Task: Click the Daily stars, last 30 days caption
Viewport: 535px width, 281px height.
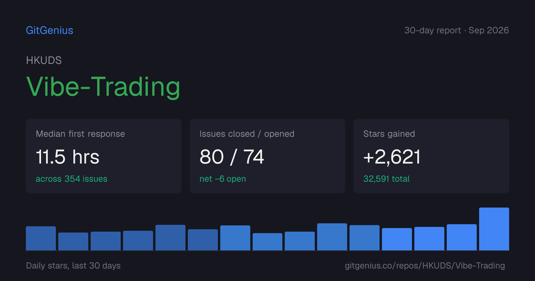Action: coord(73,266)
